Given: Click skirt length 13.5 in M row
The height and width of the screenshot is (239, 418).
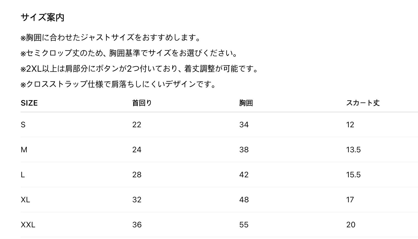Looking at the screenshot, I should click(x=353, y=150).
